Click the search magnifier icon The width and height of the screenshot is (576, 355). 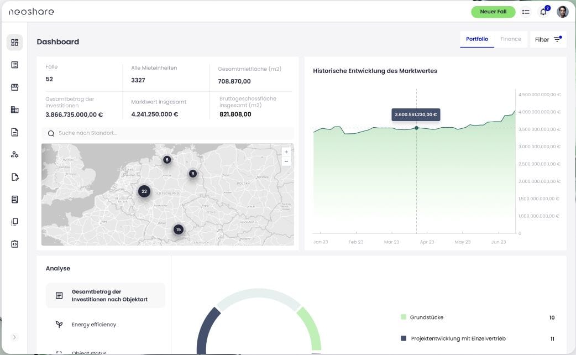pos(51,133)
